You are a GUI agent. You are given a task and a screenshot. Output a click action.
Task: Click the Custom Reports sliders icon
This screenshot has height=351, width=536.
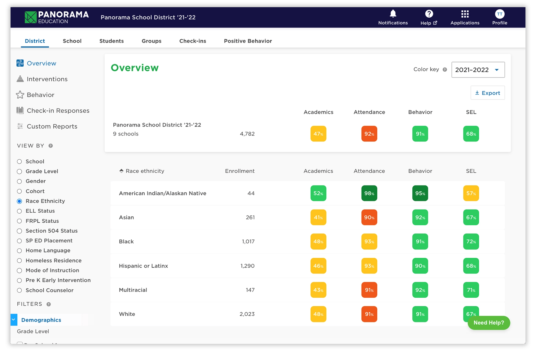pos(20,126)
